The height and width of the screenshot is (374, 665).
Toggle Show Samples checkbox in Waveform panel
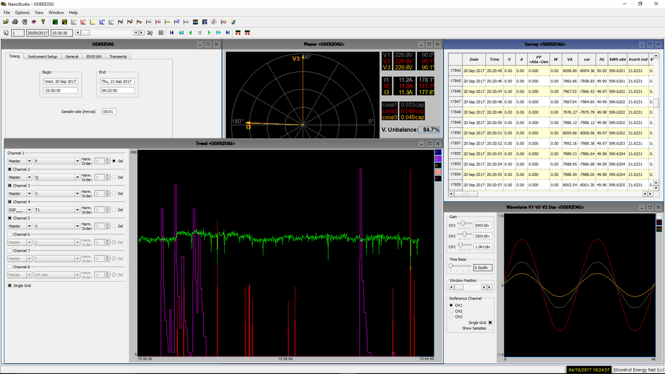pos(490,329)
